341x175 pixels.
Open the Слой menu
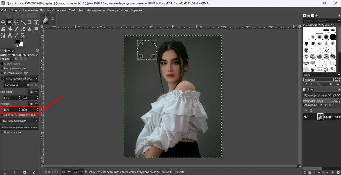point(72,10)
